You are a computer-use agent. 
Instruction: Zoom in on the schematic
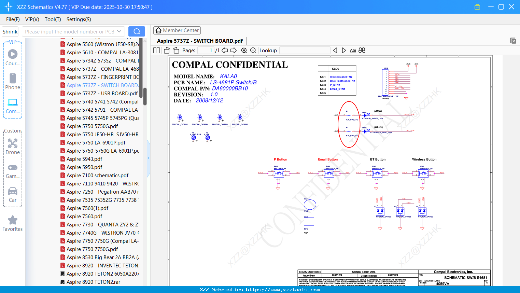coord(244,50)
